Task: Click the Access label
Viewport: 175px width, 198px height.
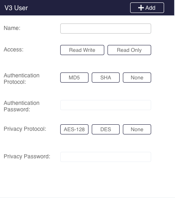Action: click(x=14, y=49)
